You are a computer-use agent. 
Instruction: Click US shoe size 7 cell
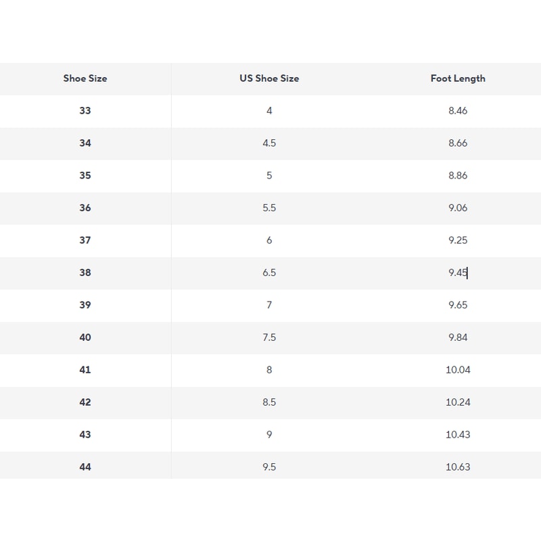coord(269,305)
